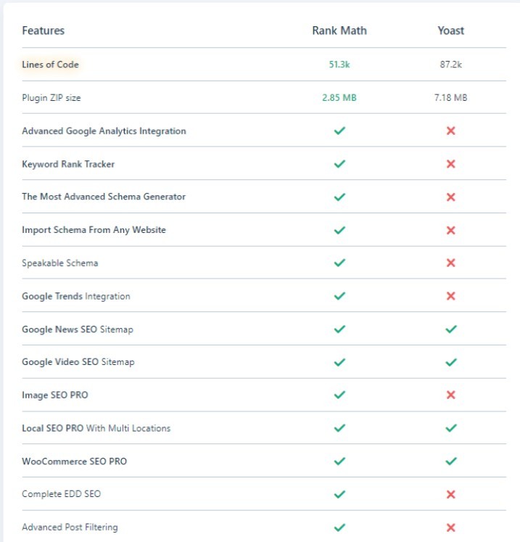Image resolution: width=520 pixels, height=542 pixels.
Task: Click Import Schema From Any Website text
Action: coord(94,230)
